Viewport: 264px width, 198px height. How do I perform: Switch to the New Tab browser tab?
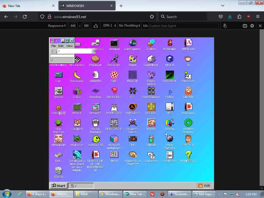click(x=29, y=6)
